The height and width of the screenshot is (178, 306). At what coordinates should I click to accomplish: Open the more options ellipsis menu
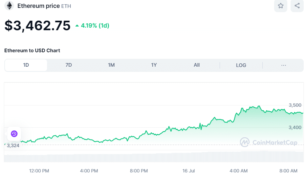point(284,65)
